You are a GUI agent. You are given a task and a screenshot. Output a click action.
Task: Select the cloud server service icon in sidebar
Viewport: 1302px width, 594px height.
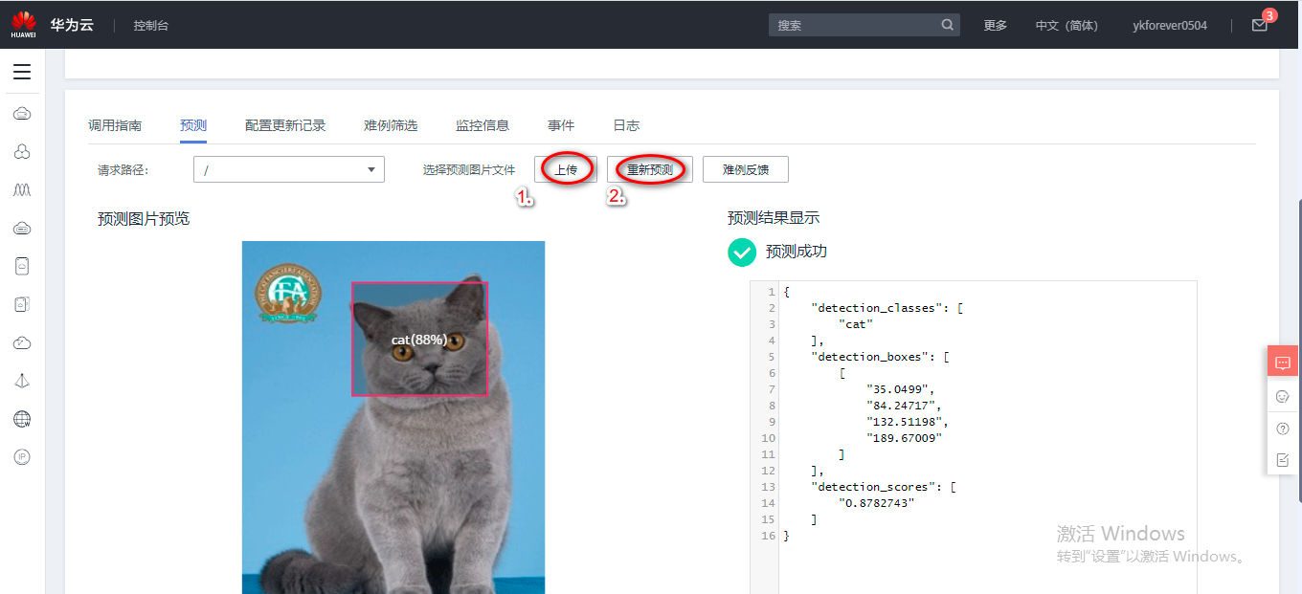coord(22,113)
